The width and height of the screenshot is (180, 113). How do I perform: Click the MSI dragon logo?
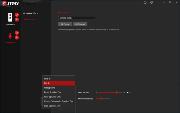(x=4, y=3)
